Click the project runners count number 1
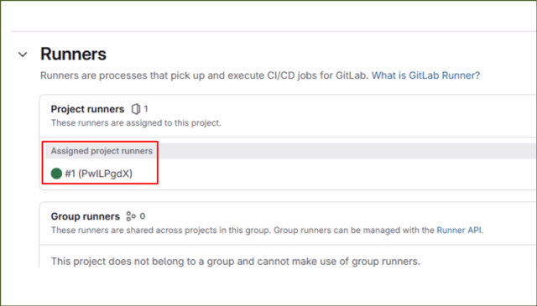Image resolution: width=537 pixels, height=306 pixels. click(146, 109)
